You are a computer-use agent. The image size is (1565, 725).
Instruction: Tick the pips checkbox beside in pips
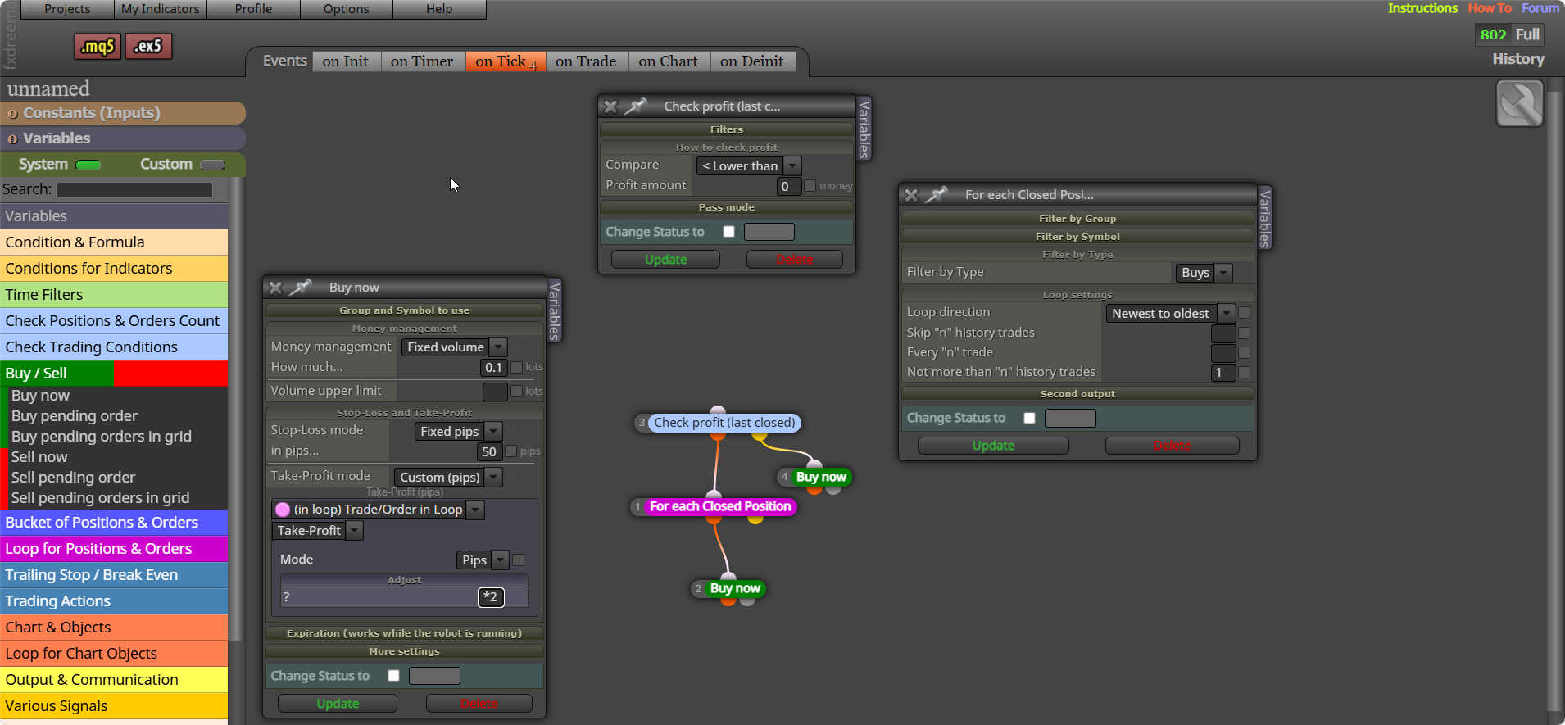511,451
